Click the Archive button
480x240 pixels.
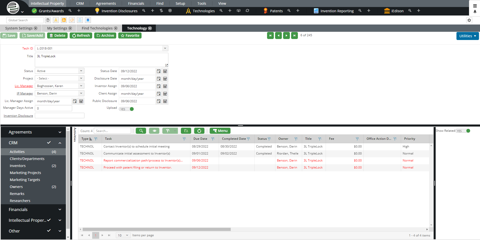click(105, 35)
